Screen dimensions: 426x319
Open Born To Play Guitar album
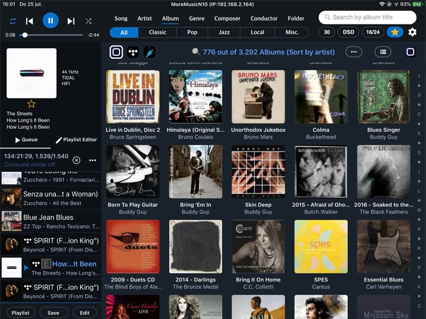pyautogui.click(x=133, y=171)
